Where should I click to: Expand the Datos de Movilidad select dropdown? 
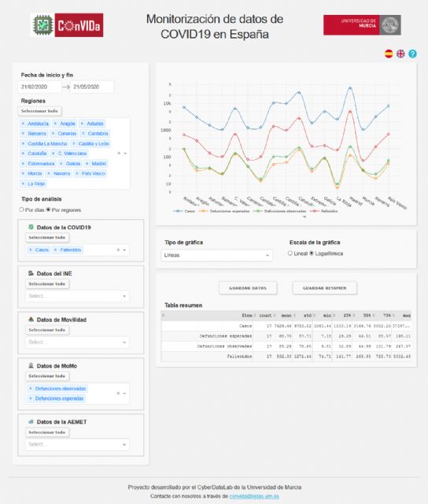[x=77, y=342]
